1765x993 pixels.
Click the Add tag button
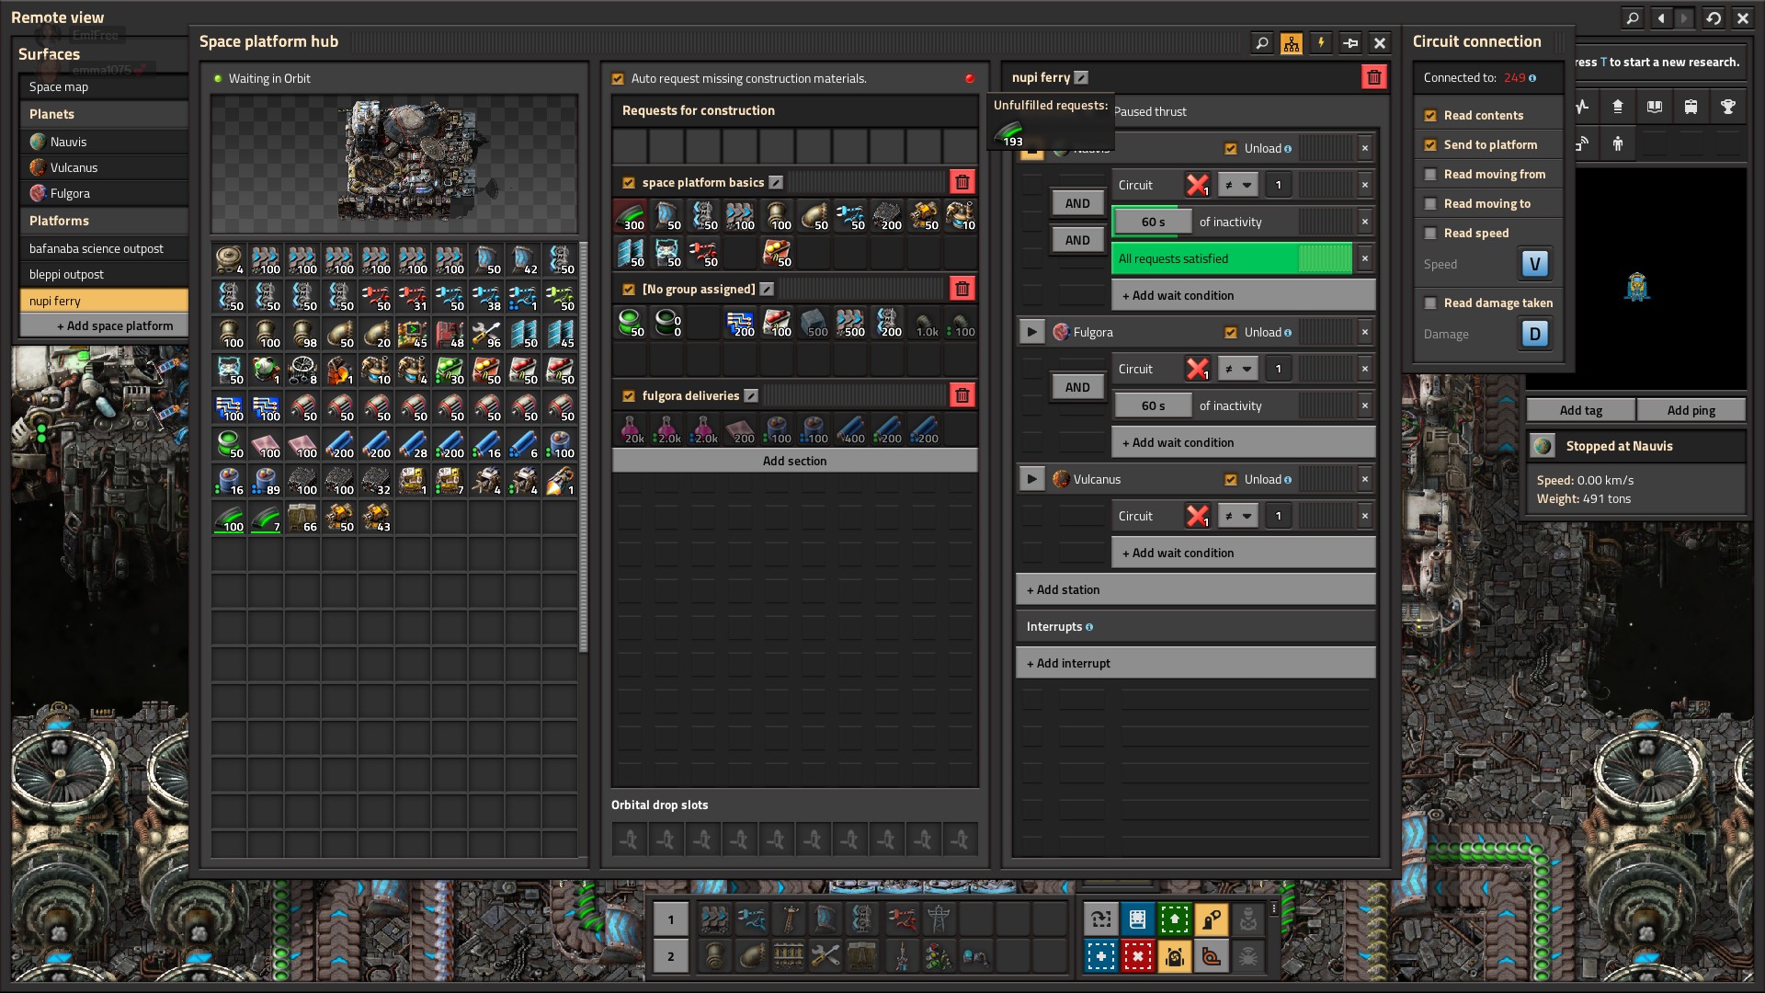(1580, 410)
